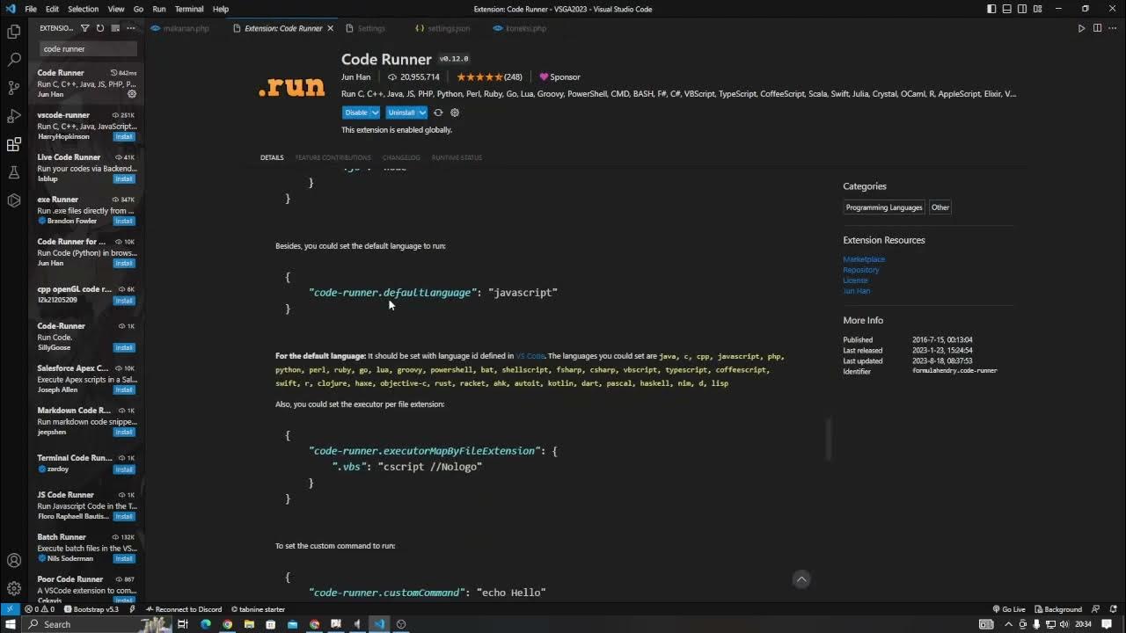The height and width of the screenshot is (633, 1126).
Task: Open Repository resource link
Action: (861, 270)
